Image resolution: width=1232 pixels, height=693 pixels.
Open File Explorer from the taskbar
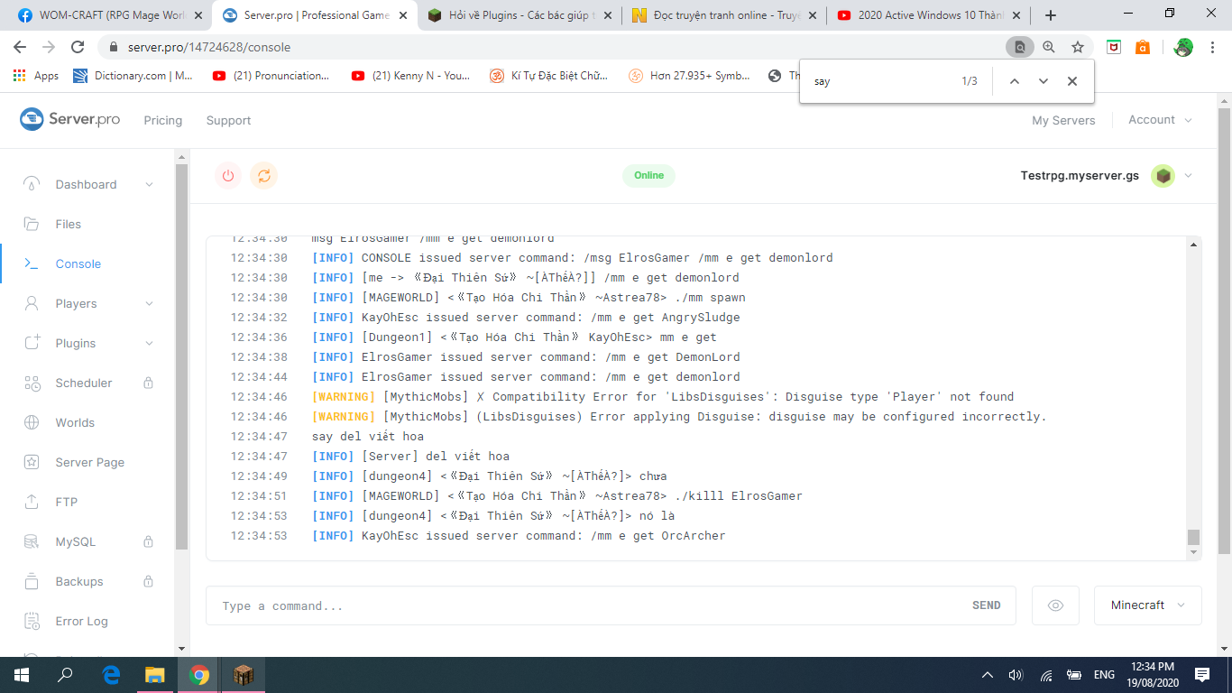click(155, 675)
